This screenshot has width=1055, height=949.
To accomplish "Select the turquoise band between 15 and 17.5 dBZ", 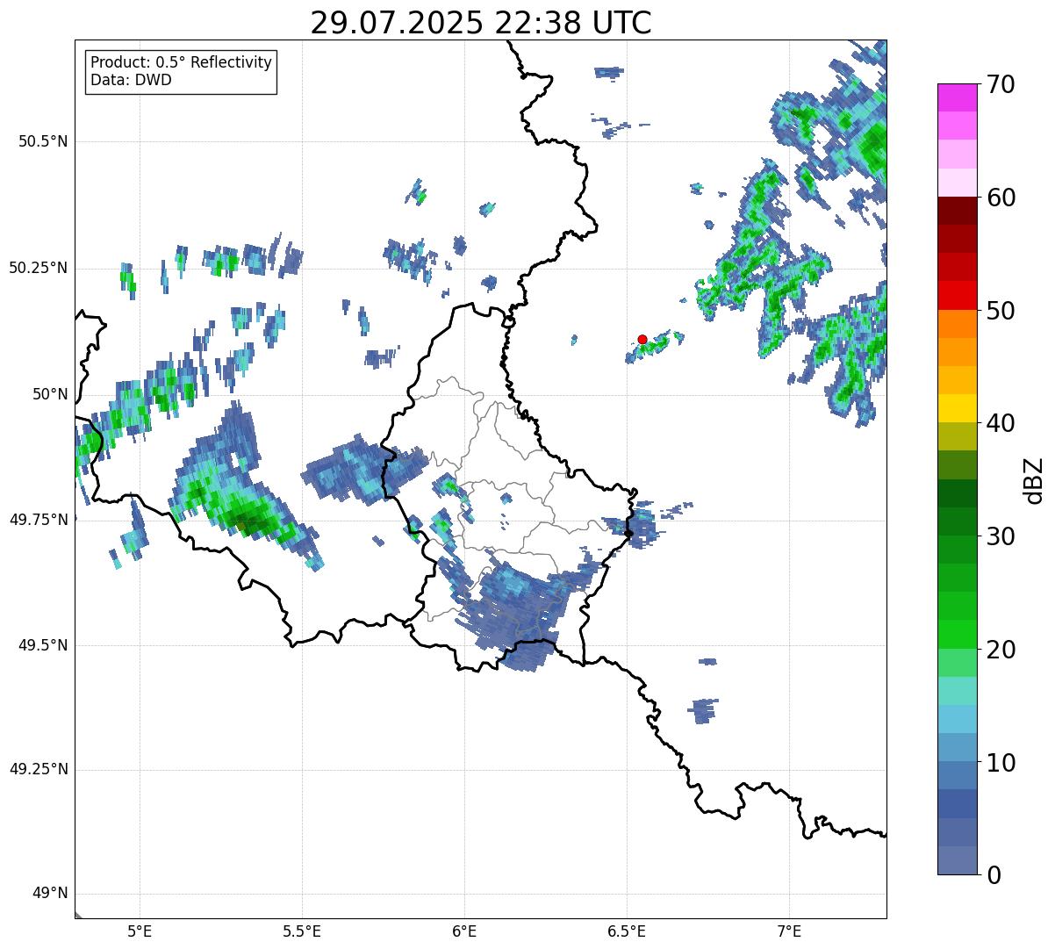I will tap(957, 691).
